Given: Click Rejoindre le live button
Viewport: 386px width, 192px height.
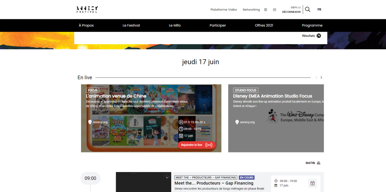Looking at the screenshot, I should [x=192, y=145].
